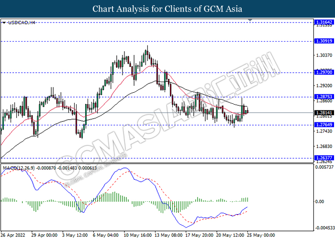Screen dimensions: 335x239
Task: Click the 1.26377 level label
Action: pos(324,158)
